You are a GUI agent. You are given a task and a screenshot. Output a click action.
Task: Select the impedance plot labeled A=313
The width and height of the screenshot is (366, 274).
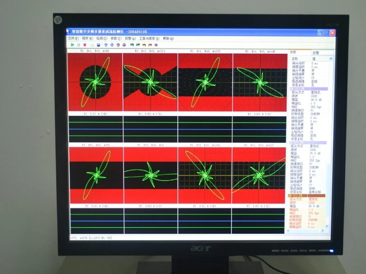point(150,81)
